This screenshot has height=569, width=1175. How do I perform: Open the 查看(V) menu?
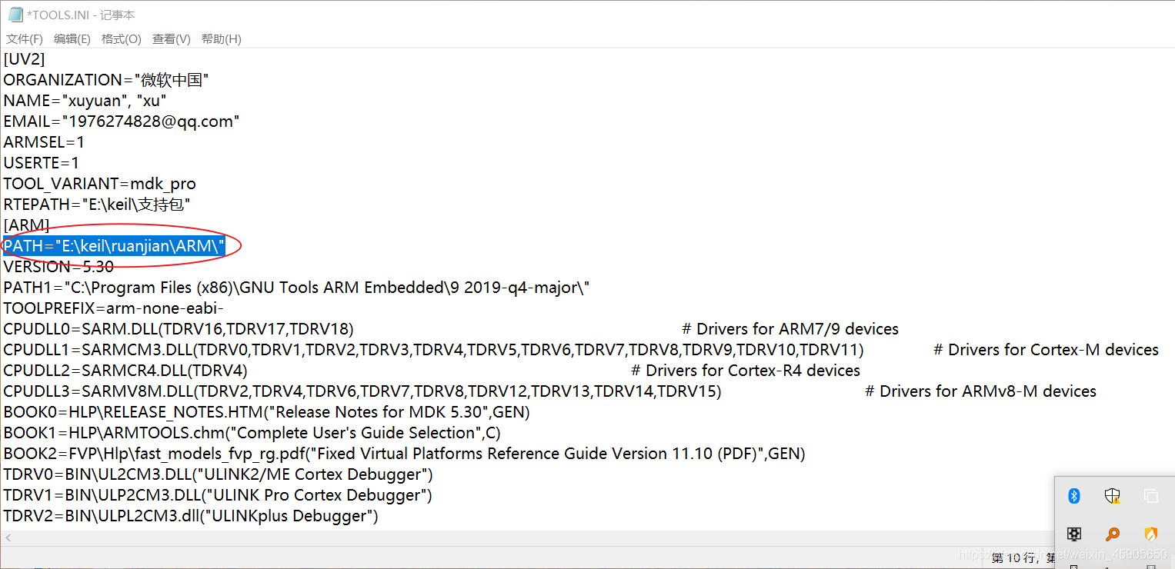[172, 39]
